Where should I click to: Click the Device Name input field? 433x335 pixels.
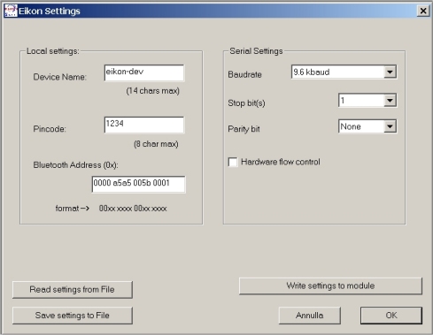tap(144, 72)
